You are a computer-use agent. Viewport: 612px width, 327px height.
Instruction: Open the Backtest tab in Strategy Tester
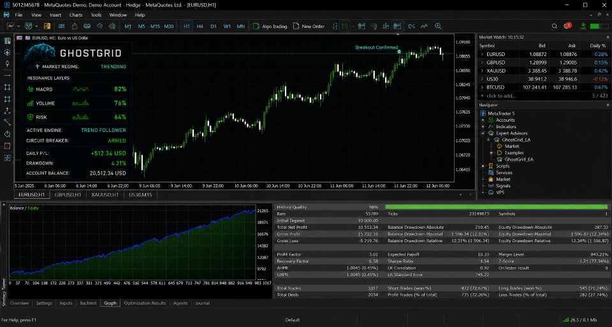pyautogui.click(x=88, y=303)
